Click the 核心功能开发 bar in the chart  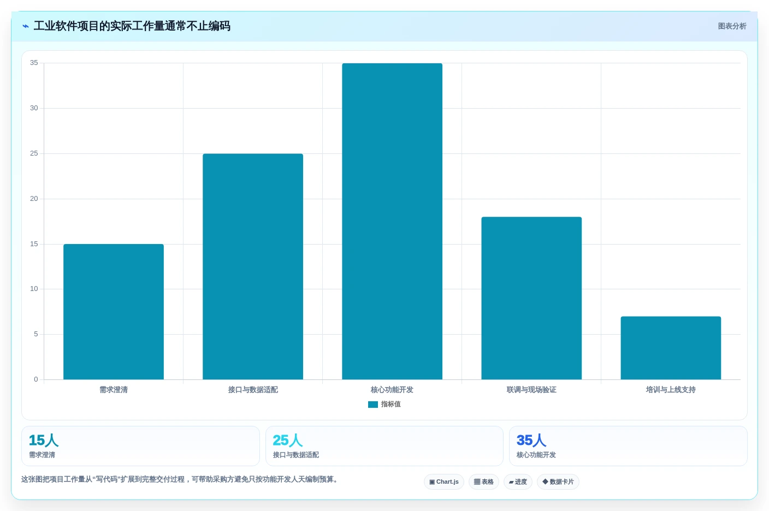(x=392, y=221)
